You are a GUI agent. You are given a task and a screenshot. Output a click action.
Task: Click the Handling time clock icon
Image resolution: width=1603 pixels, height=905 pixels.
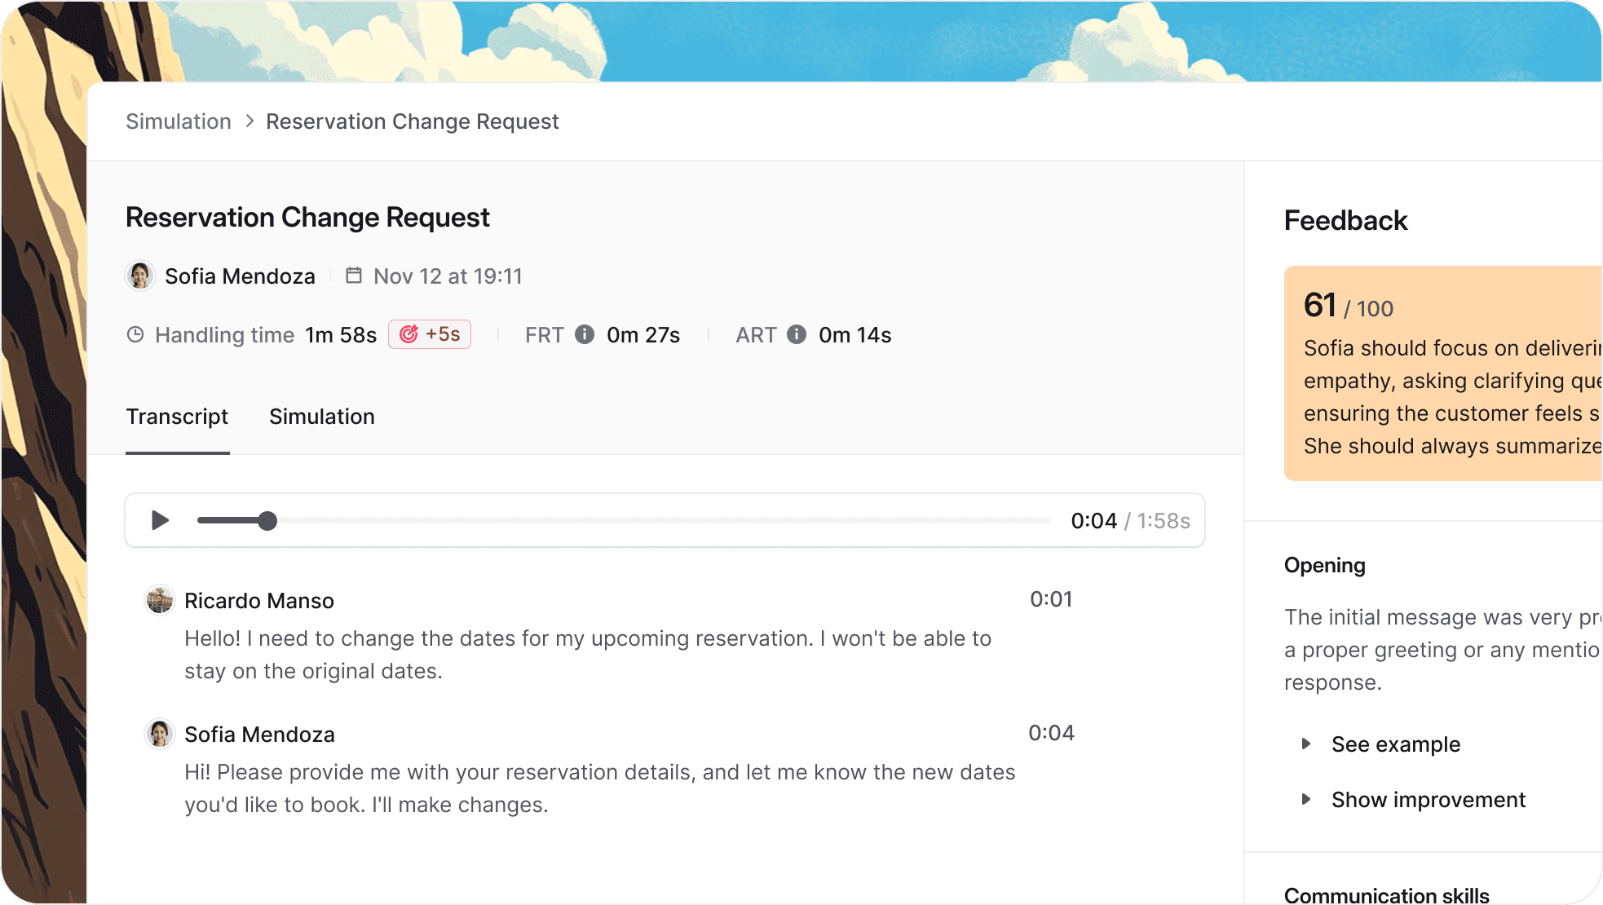pos(135,334)
